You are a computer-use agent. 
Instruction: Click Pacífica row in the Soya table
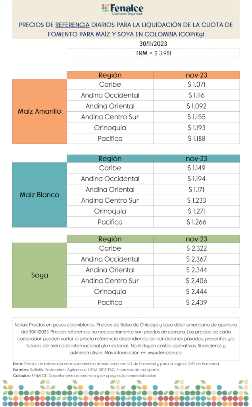point(153,302)
